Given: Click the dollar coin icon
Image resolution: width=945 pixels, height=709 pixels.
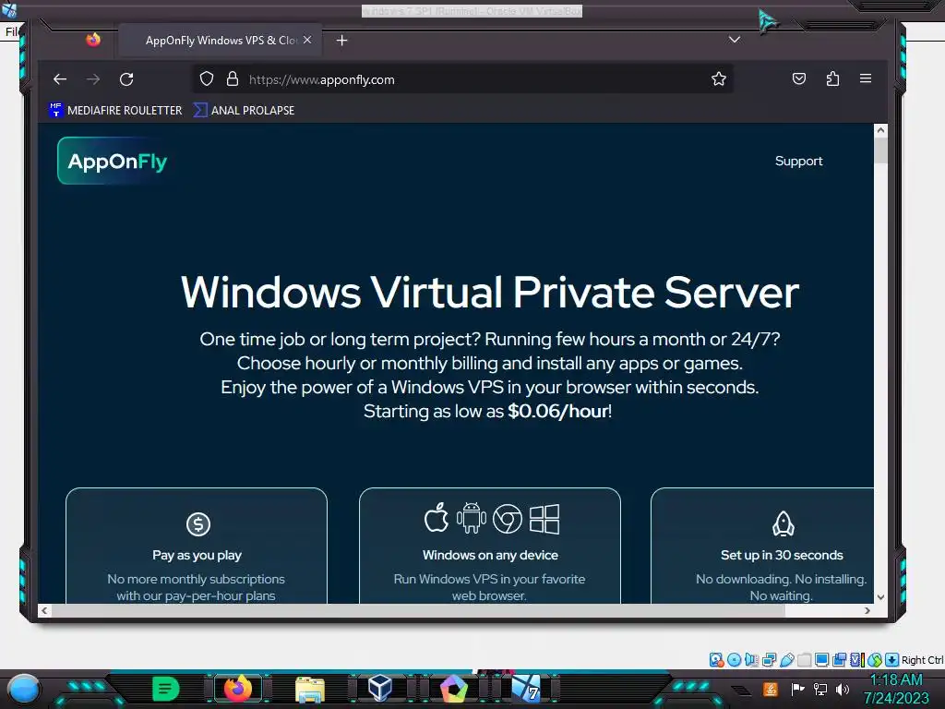Looking at the screenshot, I should [197, 524].
